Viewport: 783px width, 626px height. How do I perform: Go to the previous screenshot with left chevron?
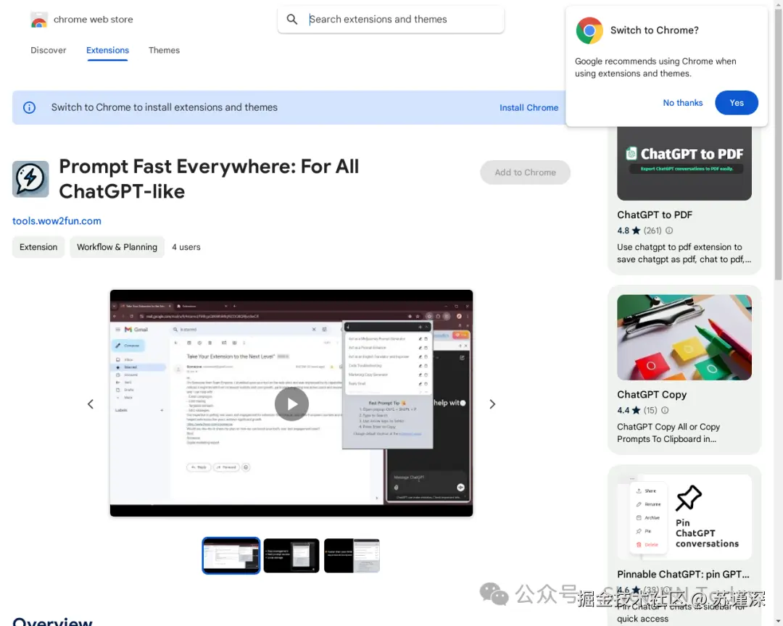(x=91, y=404)
